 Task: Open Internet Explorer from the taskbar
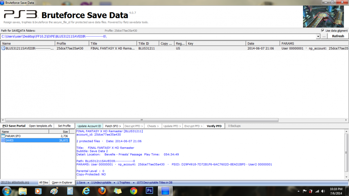86,191
